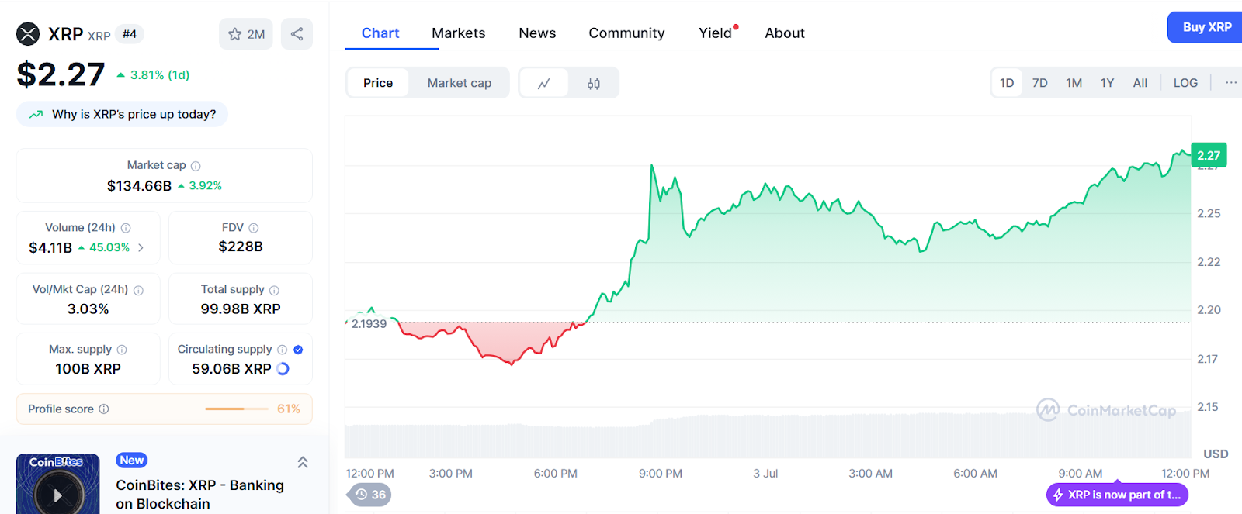Open CoinBites: XRP - Banking on Blockchain
Screen dimensions: 1242x514
click(200, 495)
